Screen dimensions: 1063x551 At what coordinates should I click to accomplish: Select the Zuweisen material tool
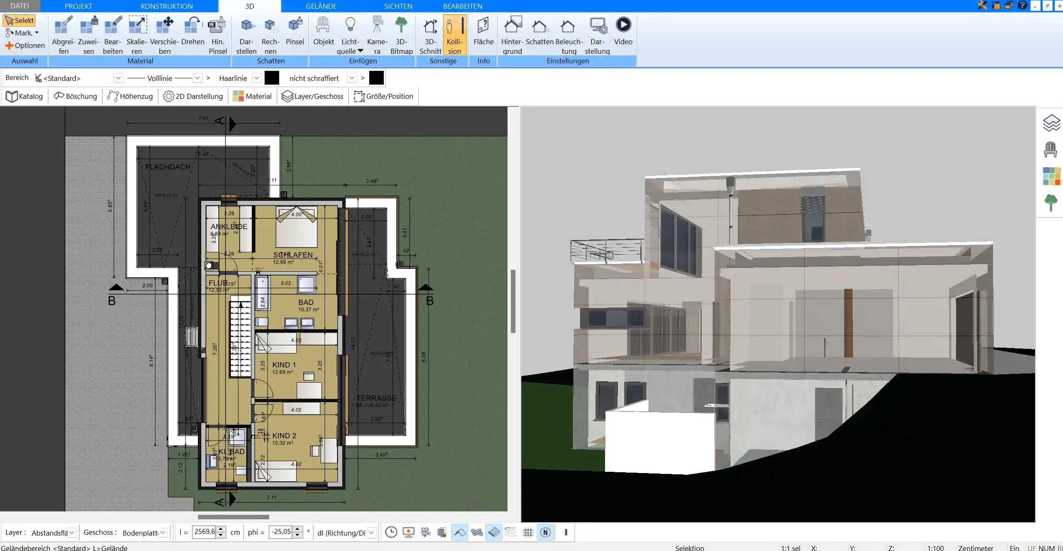click(x=88, y=35)
